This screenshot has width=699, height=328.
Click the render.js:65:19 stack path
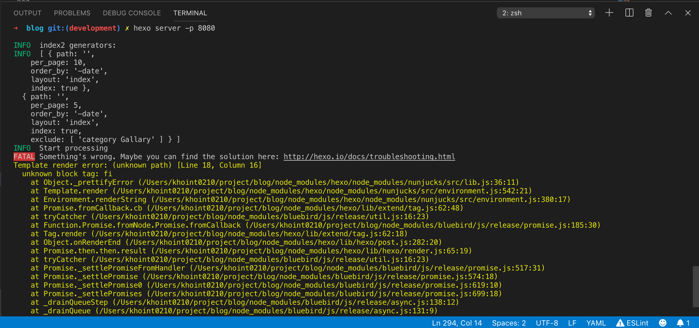(x=312, y=251)
